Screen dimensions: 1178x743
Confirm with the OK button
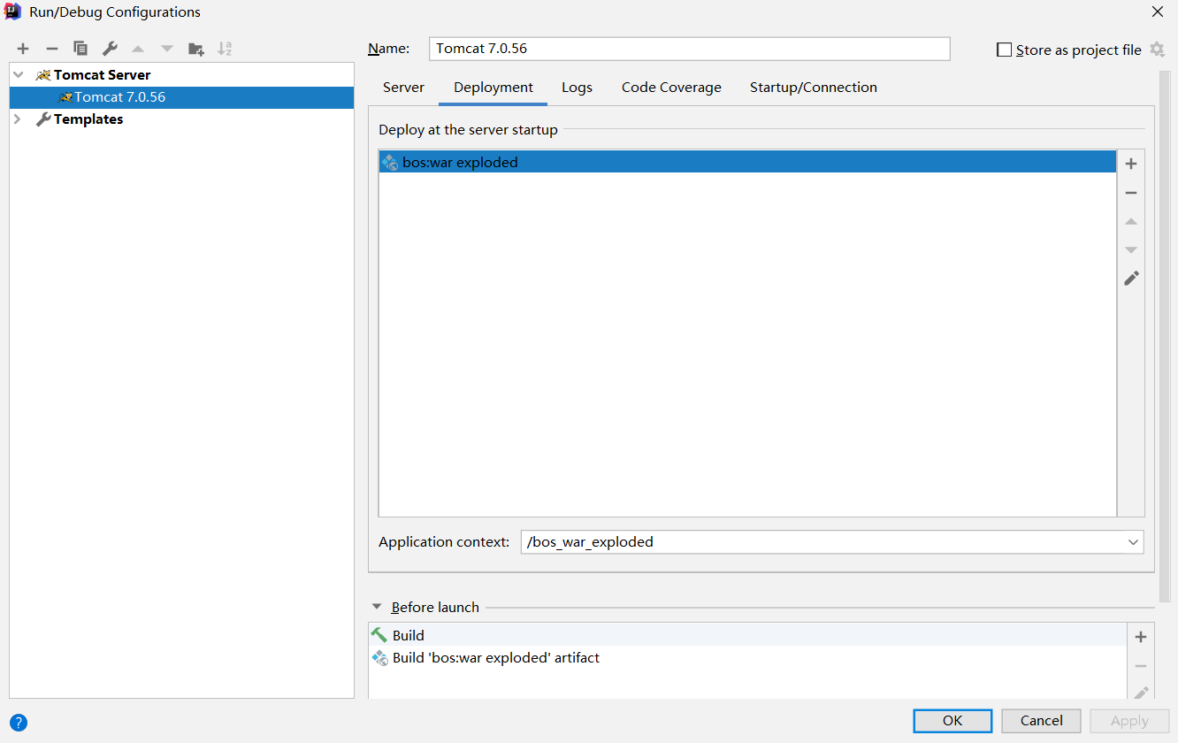[952, 721]
